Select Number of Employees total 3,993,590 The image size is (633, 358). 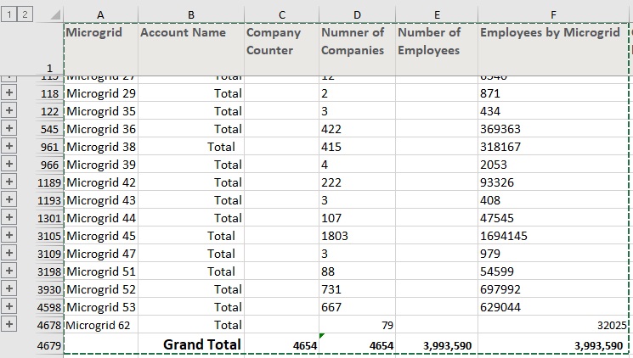click(437, 344)
